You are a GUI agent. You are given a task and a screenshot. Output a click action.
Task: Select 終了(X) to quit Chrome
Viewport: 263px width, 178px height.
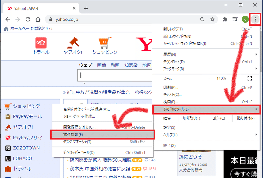click(206, 145)
